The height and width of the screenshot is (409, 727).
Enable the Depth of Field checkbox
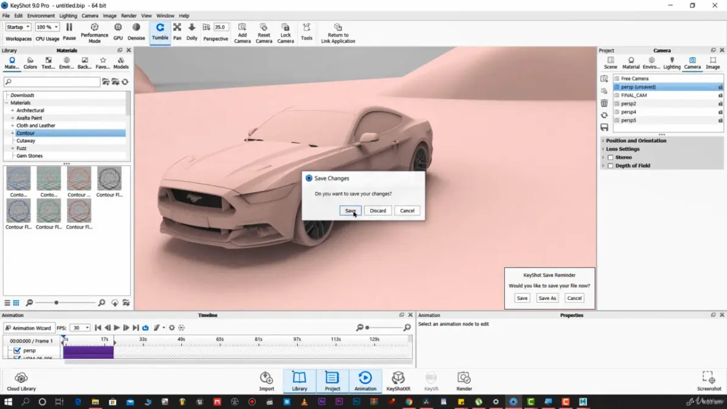coord(611,166)
